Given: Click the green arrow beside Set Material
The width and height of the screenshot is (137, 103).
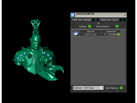Looking at the screenshot, I should tap(122, 88).
